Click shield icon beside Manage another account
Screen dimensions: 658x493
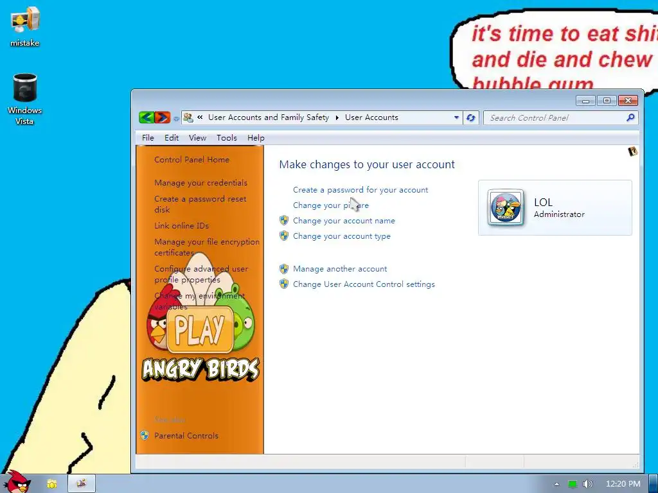[284, 269]
